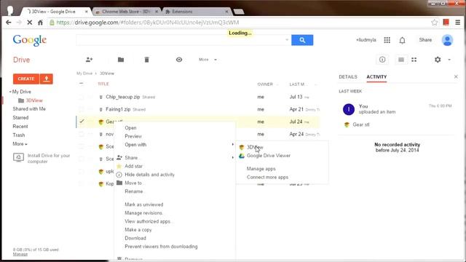This screenshot has width=466, height=262.
Task: Switch to Chrome Web Store browser tab
Action: pyautogui.click(x=126, y=12)
